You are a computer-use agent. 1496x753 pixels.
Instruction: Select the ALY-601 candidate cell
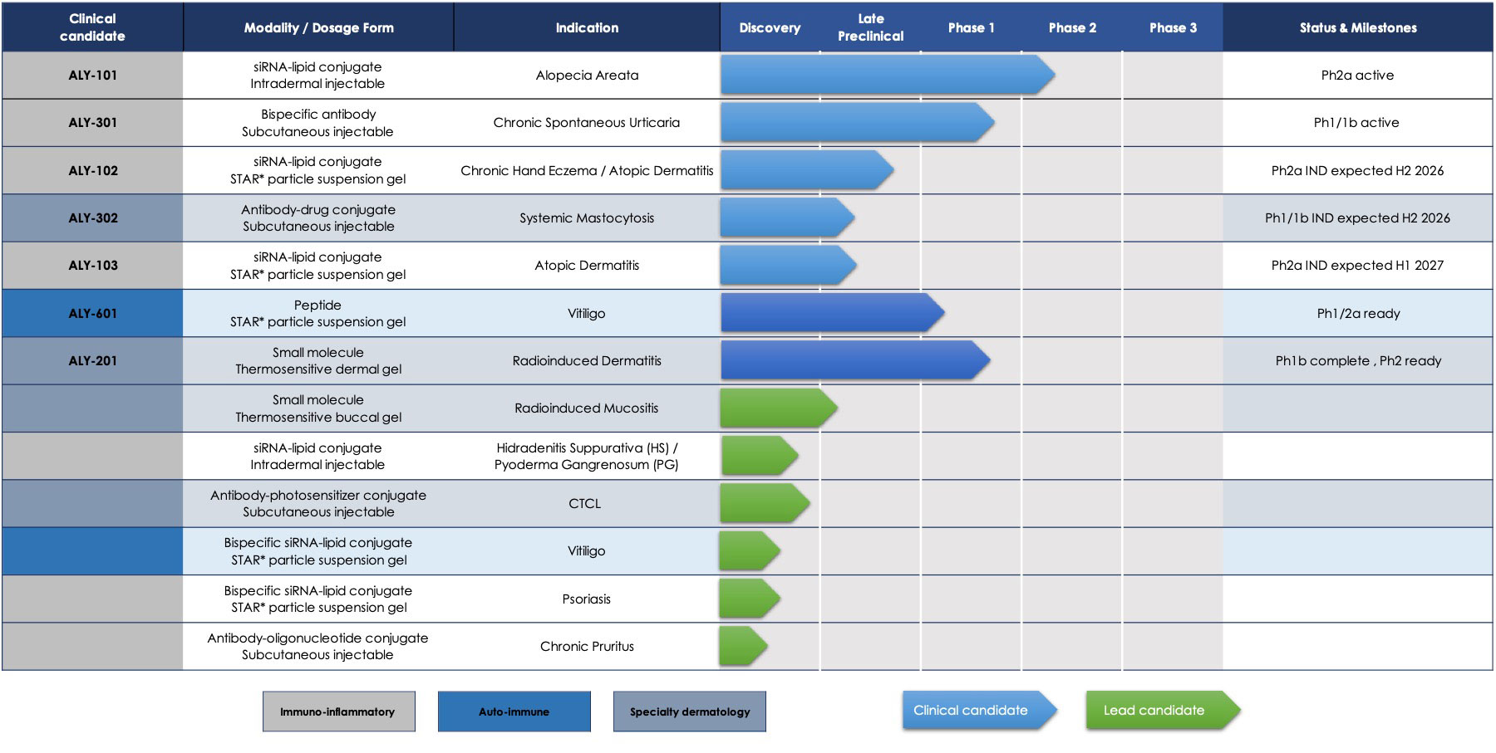[92, 313]
